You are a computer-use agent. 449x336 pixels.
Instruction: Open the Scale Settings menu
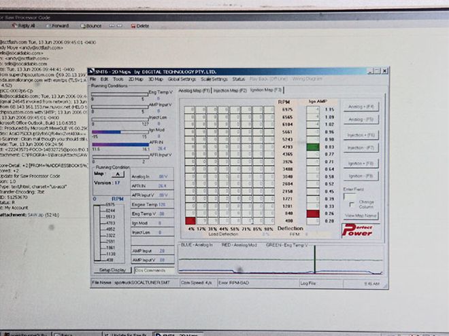point(214,79)
